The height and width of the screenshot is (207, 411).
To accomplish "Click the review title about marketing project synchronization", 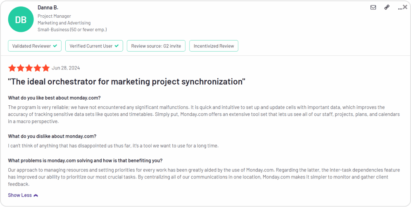I will pyautogui.click(x=126, y=82).
